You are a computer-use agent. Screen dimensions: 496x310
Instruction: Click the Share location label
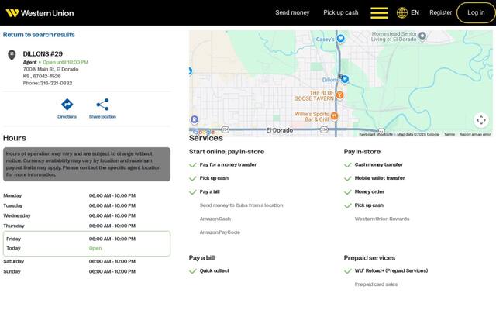(x=102, y=117)
